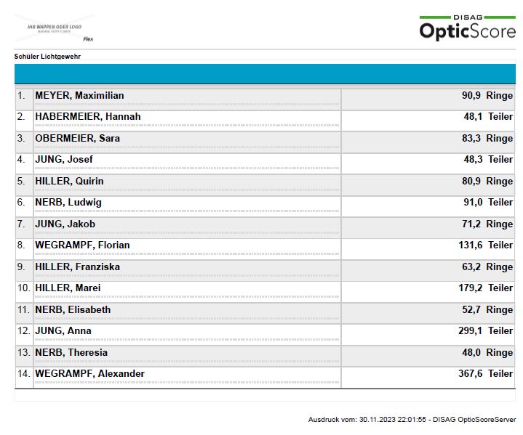The image size is (523, 435).
Task: Click WEGRAMPF, Florian's 131,6 Teiler score
Action: pos(485,245)
